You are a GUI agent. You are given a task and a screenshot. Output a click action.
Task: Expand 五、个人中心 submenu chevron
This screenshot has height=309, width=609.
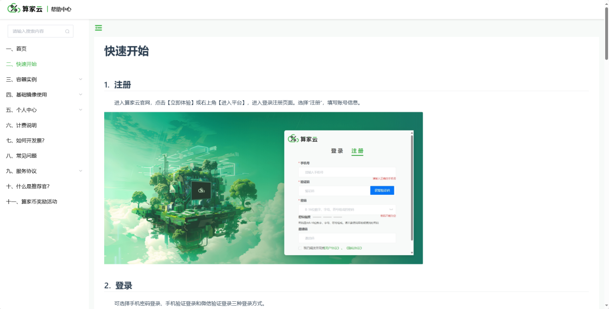click(x=80, y=110)
